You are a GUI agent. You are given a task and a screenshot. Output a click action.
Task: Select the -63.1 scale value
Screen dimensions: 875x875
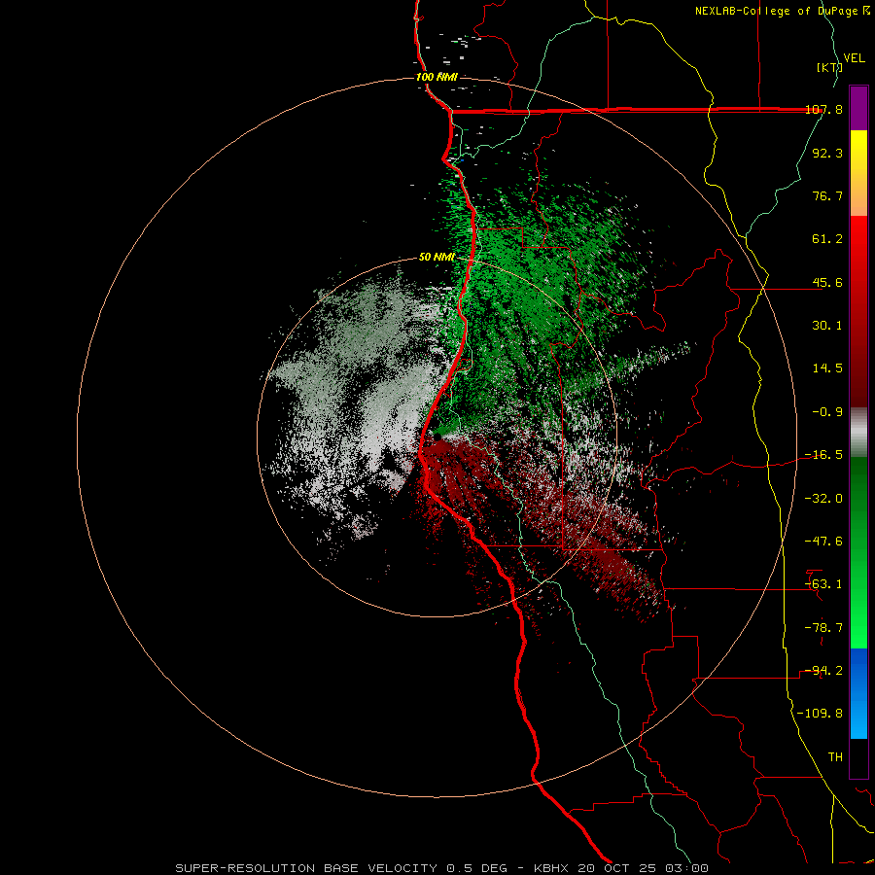(824, 584)
